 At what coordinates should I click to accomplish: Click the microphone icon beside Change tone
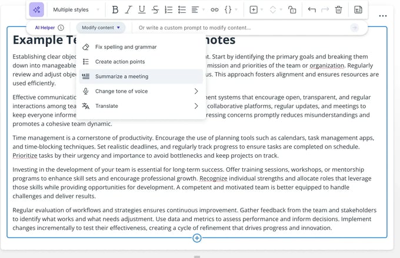[86, 91]
